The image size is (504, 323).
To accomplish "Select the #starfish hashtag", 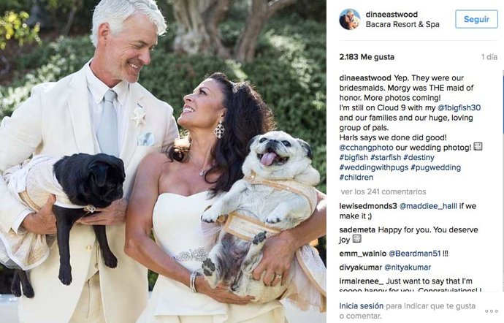I will [386, 158].
